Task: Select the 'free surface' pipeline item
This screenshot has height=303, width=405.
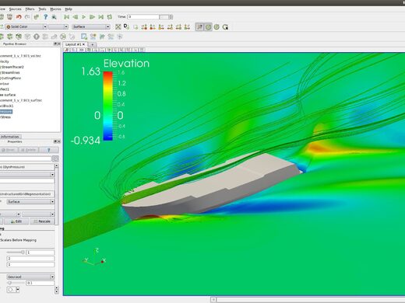Action: click(8, 95)
